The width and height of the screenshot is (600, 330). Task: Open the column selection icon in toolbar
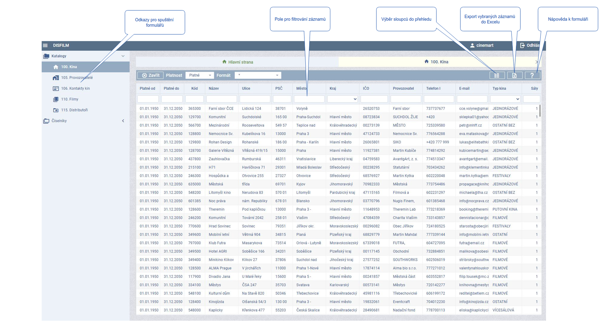[497, 76]
